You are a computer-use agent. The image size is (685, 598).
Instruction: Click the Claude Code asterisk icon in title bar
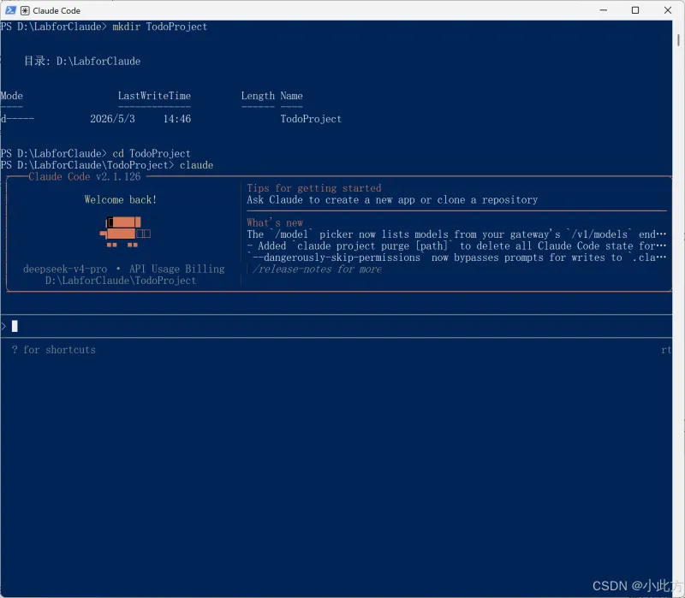click(x=26, y=10)
